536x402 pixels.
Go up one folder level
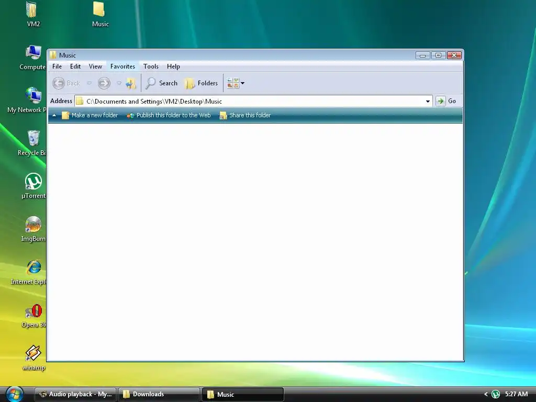click(130, 83)
